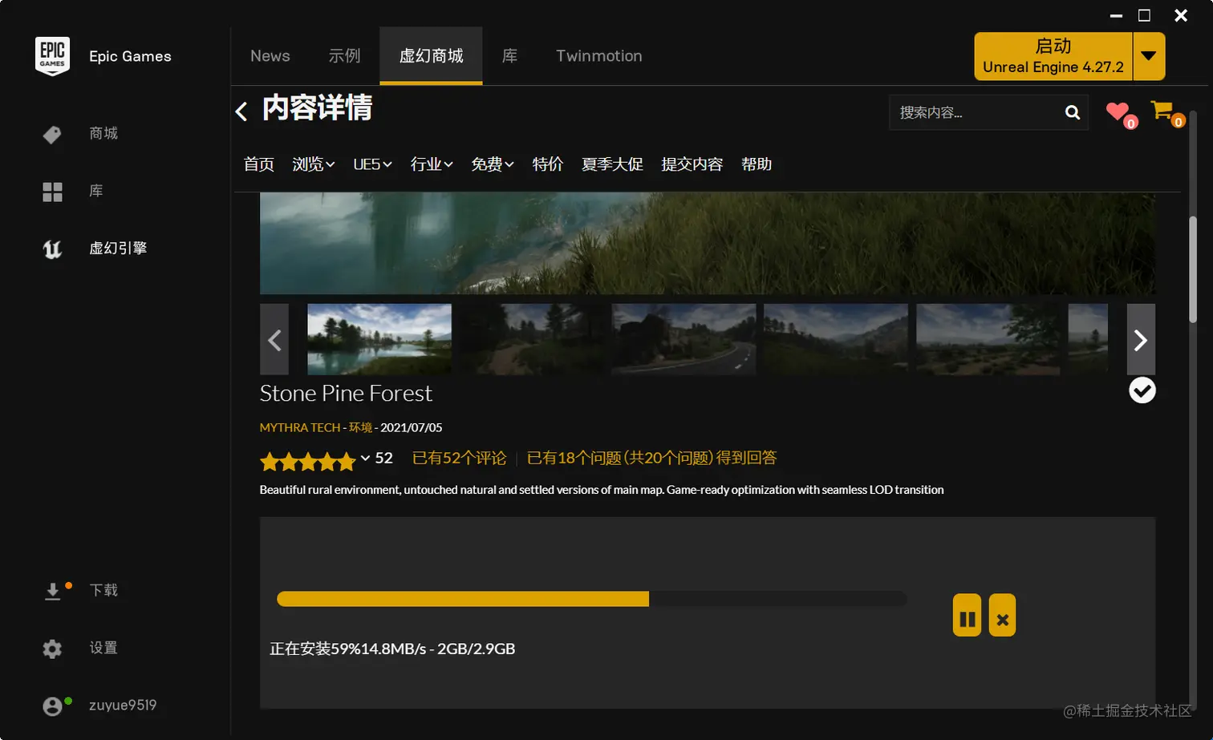
Task: Open the MYTHRA TECH seller link
Action: click(x=300, y=428)
